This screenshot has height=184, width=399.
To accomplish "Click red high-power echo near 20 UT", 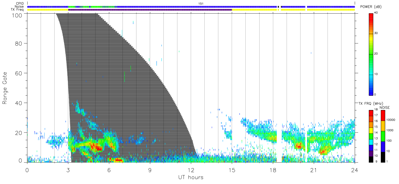I will [299, 146].
